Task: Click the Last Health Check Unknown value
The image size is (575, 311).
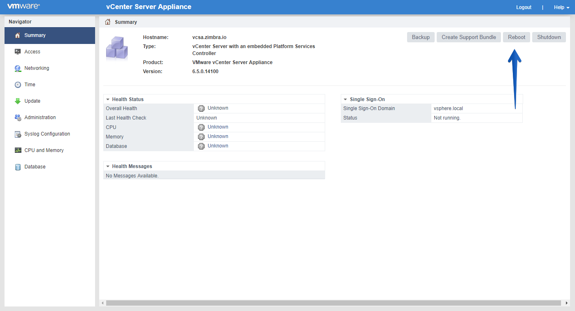Action: point(207,118)
